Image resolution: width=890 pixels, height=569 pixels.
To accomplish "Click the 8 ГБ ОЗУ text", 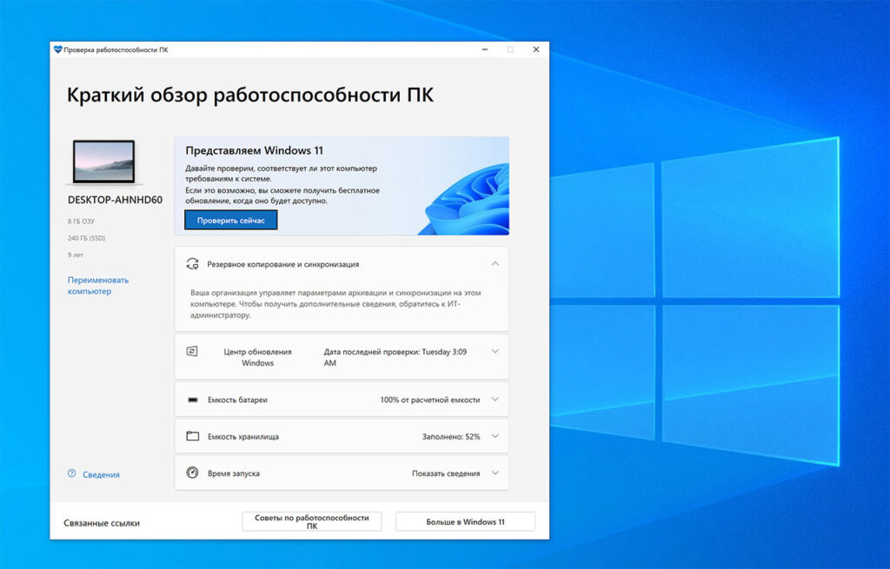I will point(81,222).
